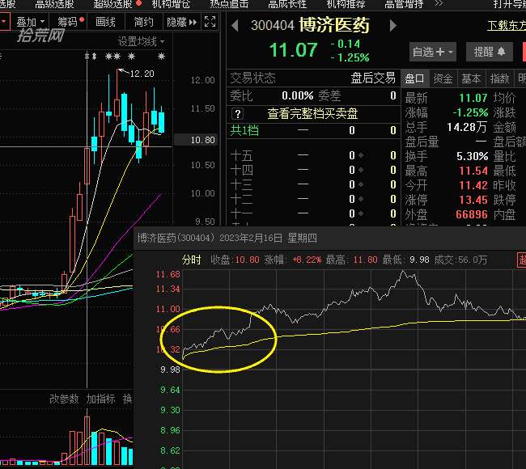This screenshot has width=526, height=469.
Task: Click the diamond icon in 十五 row
Action: (361, 155)
